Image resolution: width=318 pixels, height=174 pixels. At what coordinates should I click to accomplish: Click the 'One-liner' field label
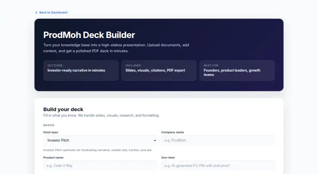[168, 157]
